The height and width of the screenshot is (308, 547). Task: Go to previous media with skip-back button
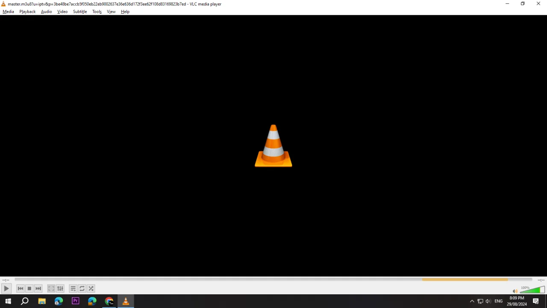click(21, 288)
